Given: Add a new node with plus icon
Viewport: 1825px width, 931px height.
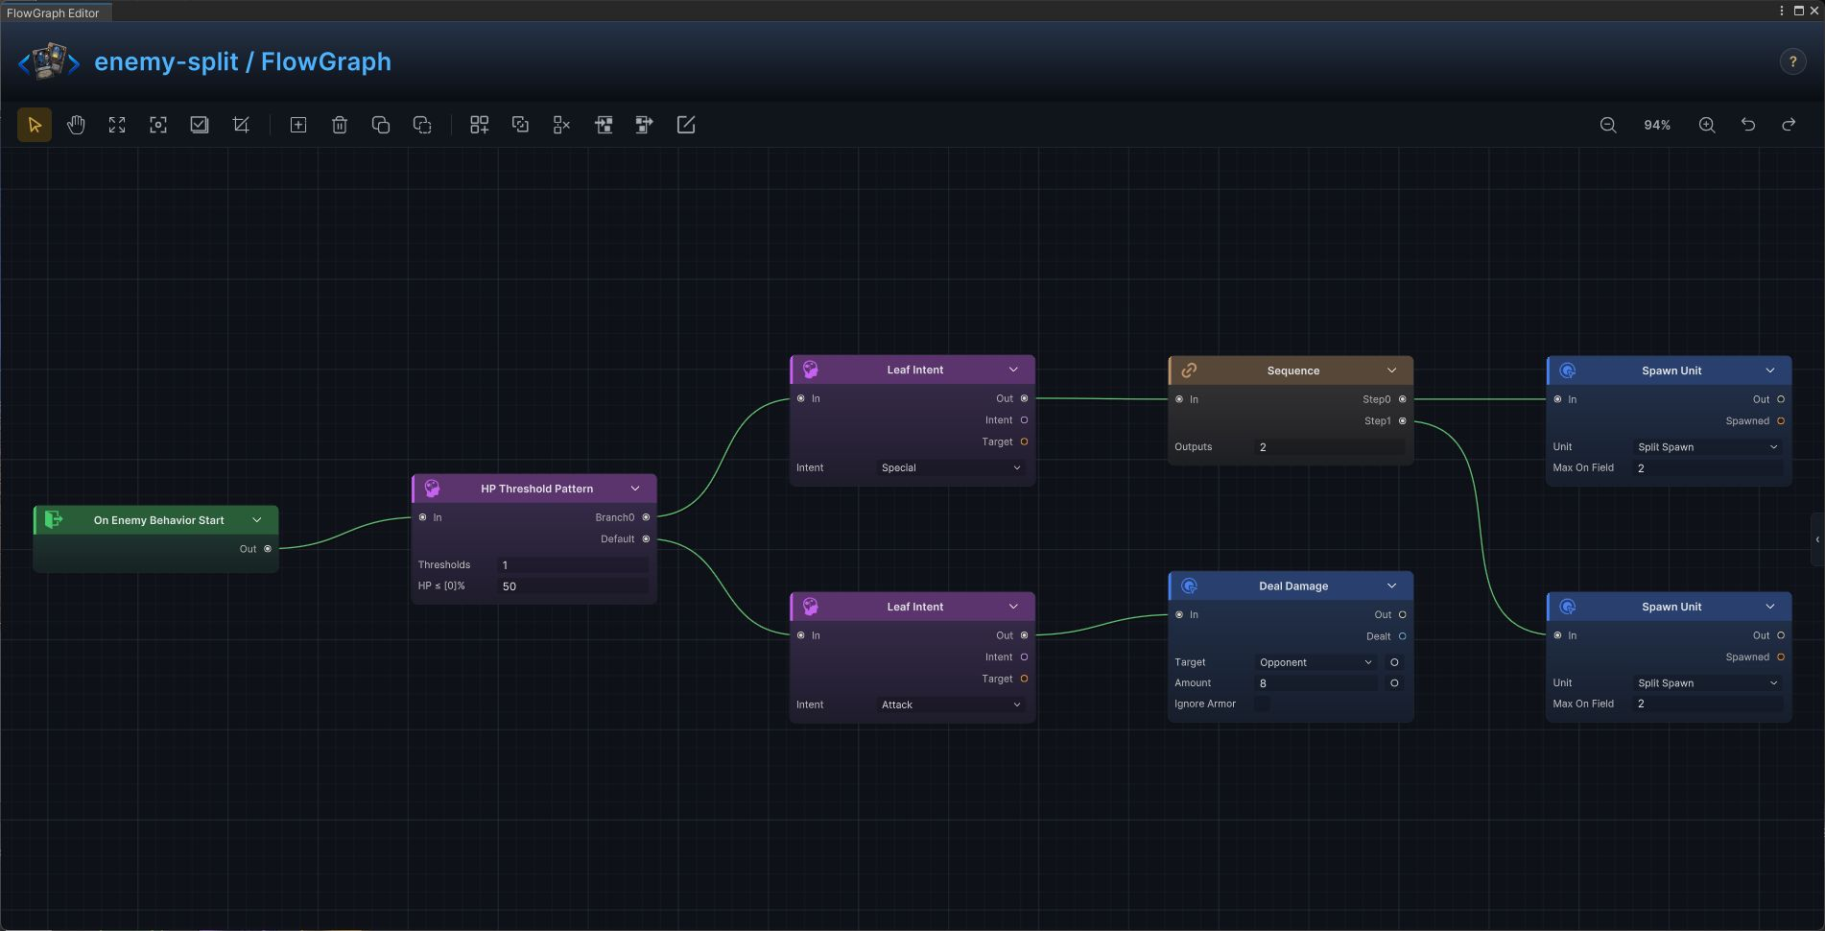Looking at the screenshot, I should 298,125.
